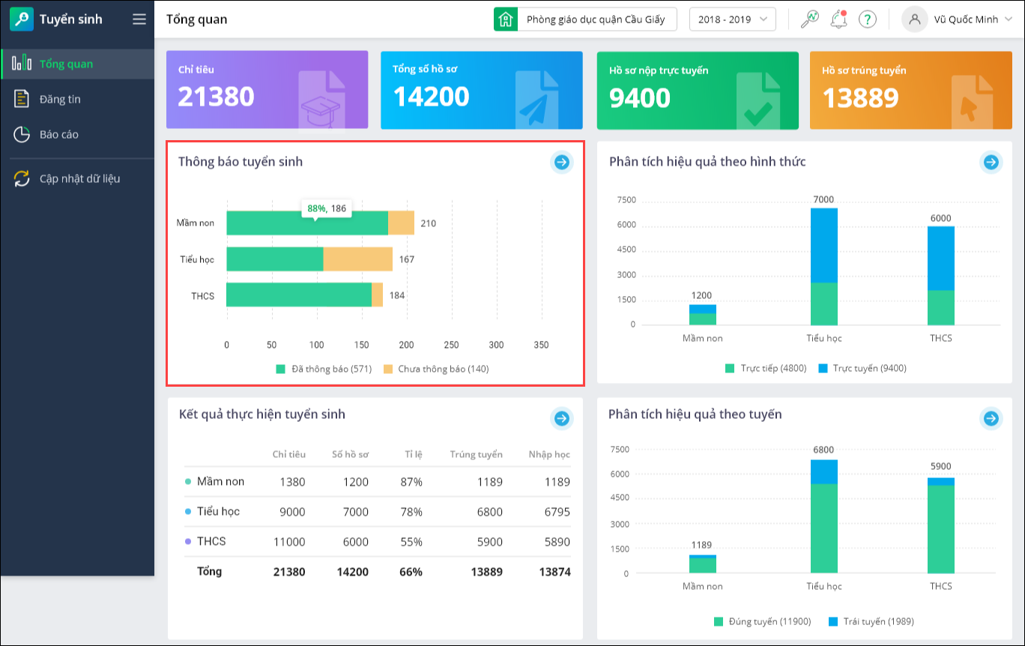Click the Tổng total value 13874
The image size is (1025, 646).
click(554, 572)
